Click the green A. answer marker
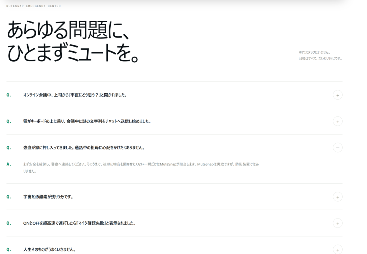Viewport: 367px width, 254px height. click(9, 164)
